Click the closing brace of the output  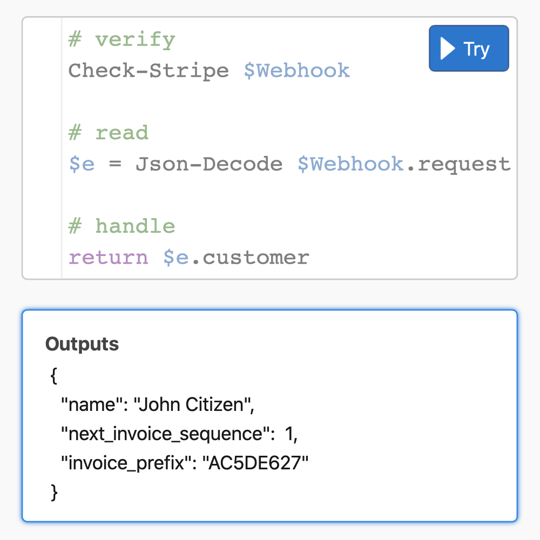pos(53,492)
